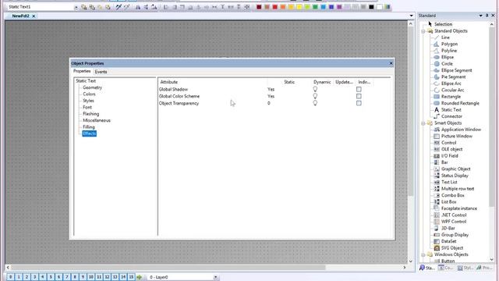Select the Static Text object in palette
Viewport: 499px width, 281px height.
tap(451, 110)
